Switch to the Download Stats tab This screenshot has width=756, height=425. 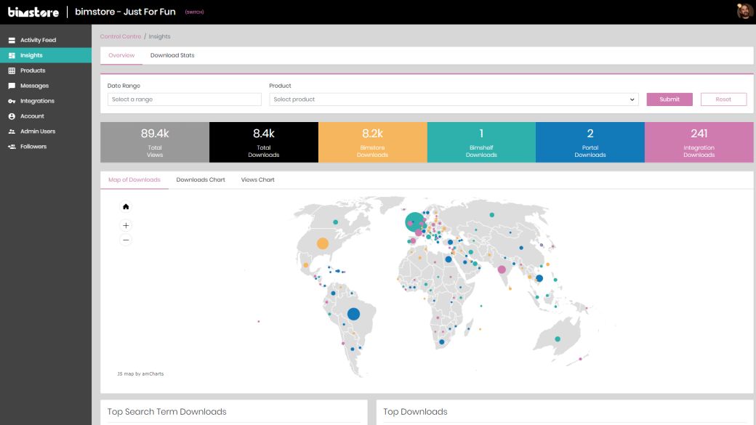[x=172, y=55]
